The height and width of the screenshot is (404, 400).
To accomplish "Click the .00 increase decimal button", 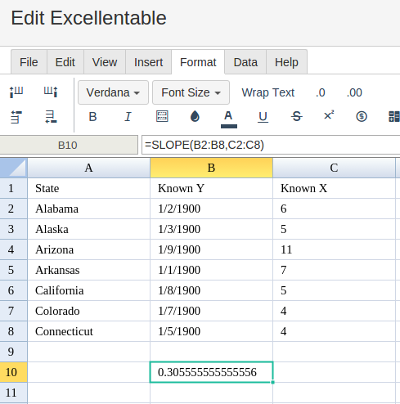I will tap(354, 92).
